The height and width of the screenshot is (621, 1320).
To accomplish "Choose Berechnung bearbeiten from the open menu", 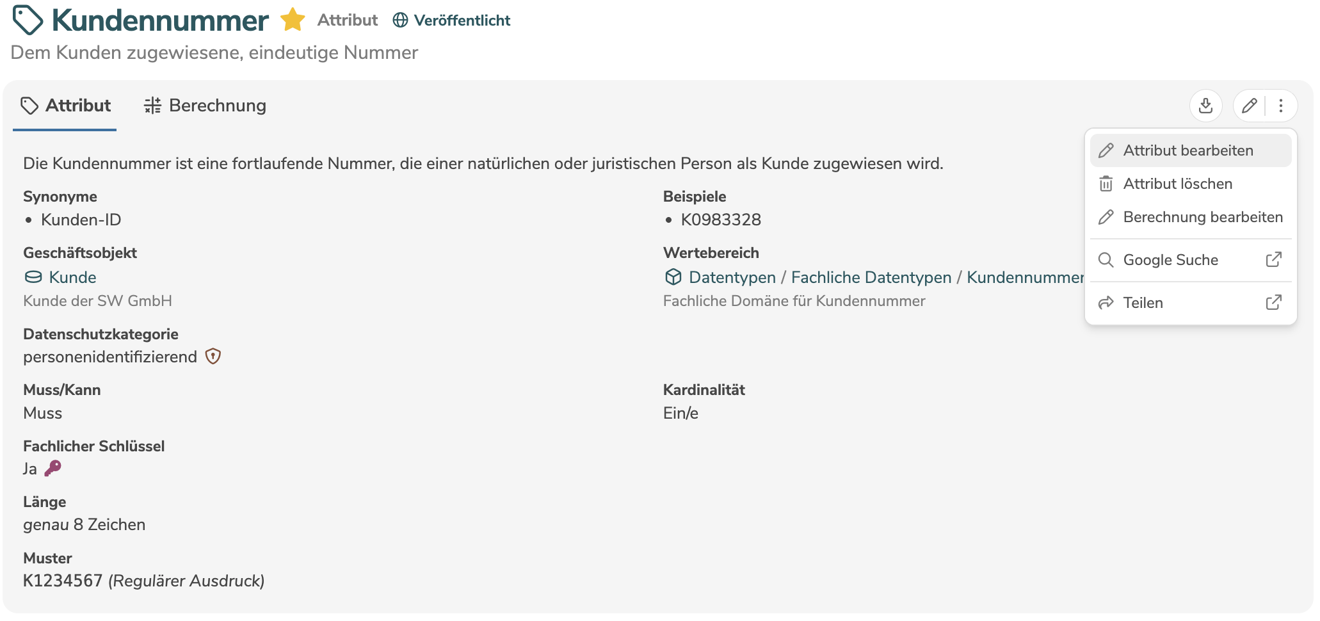I will click(x=1202, y=217).
